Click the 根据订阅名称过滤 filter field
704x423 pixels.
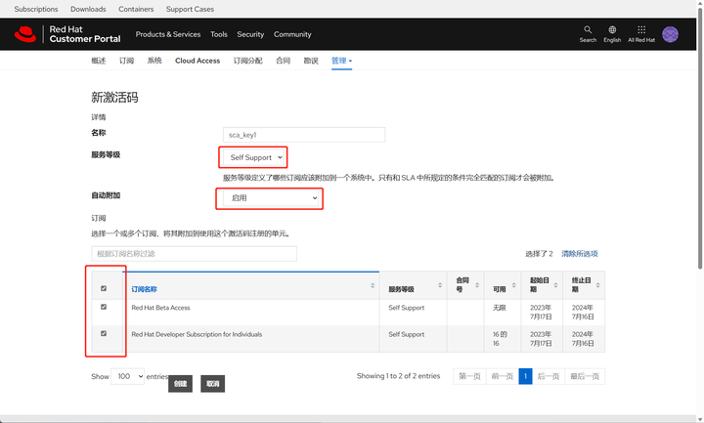tap(194, 254)
